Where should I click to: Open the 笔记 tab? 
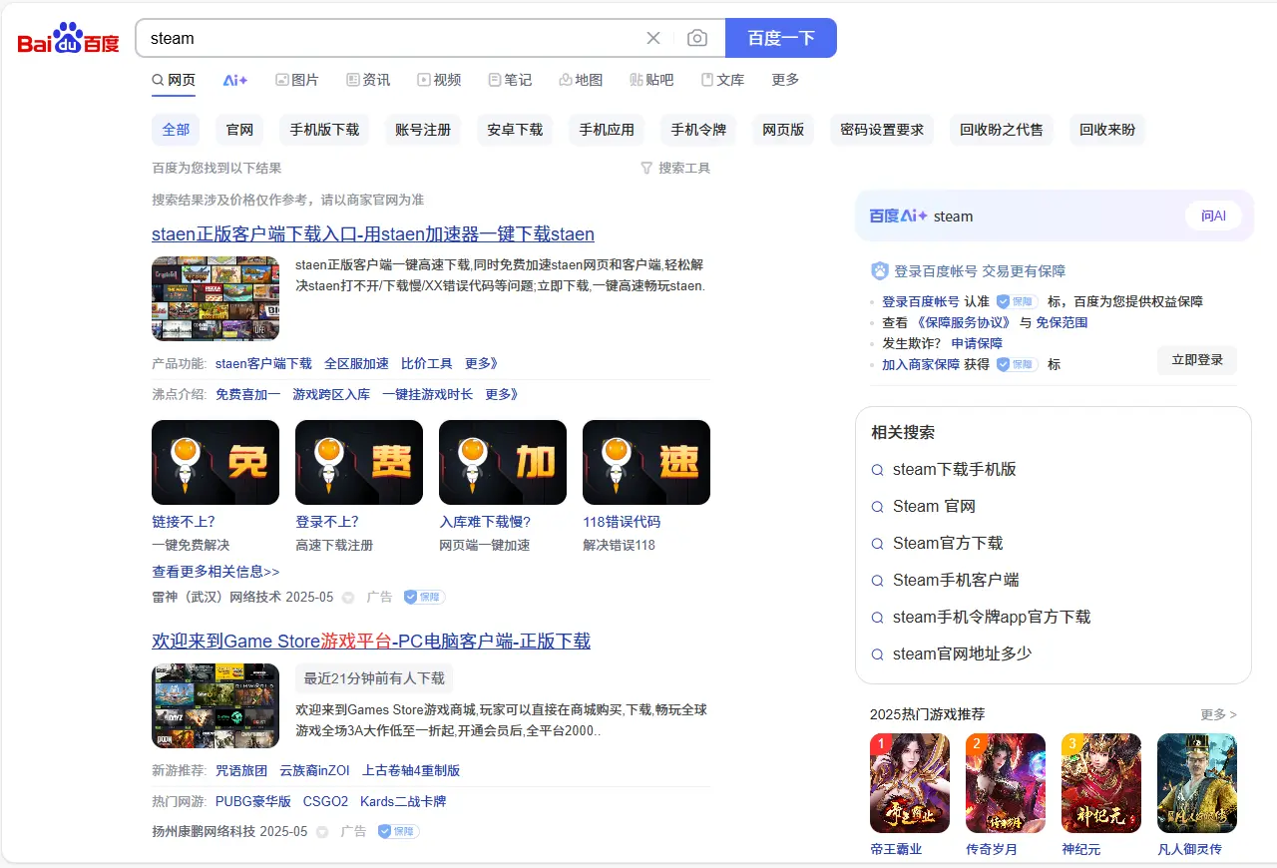coord(510,80)
